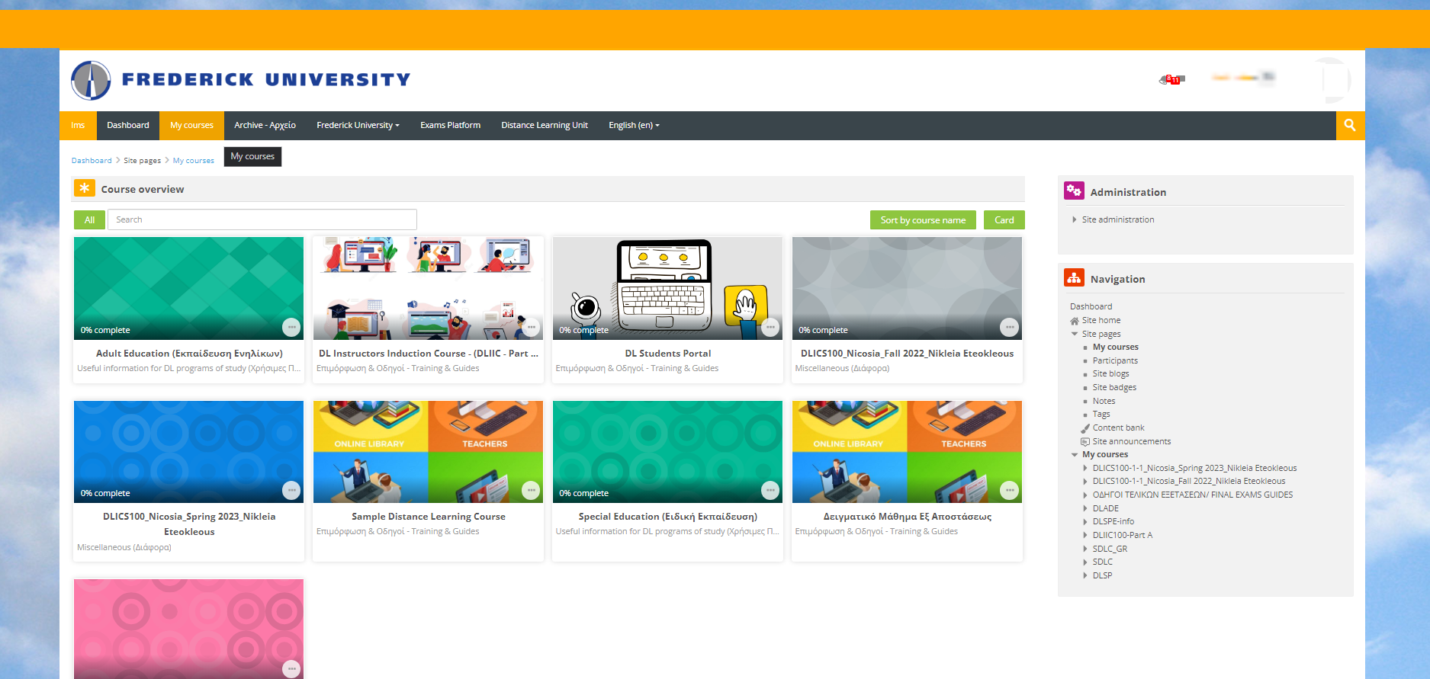Open the Frederick University dropdown menu
This screenshot has height=679, width=1430.
click(x=358, y=125)
